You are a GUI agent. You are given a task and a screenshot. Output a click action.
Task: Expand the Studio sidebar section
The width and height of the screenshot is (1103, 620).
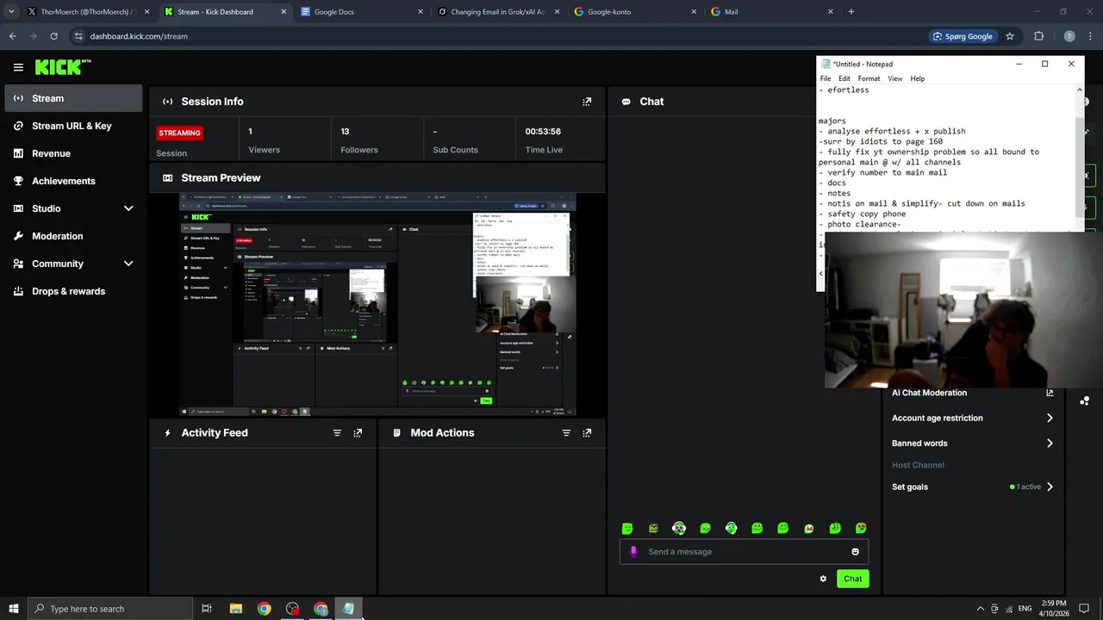[x=128, y=208]
